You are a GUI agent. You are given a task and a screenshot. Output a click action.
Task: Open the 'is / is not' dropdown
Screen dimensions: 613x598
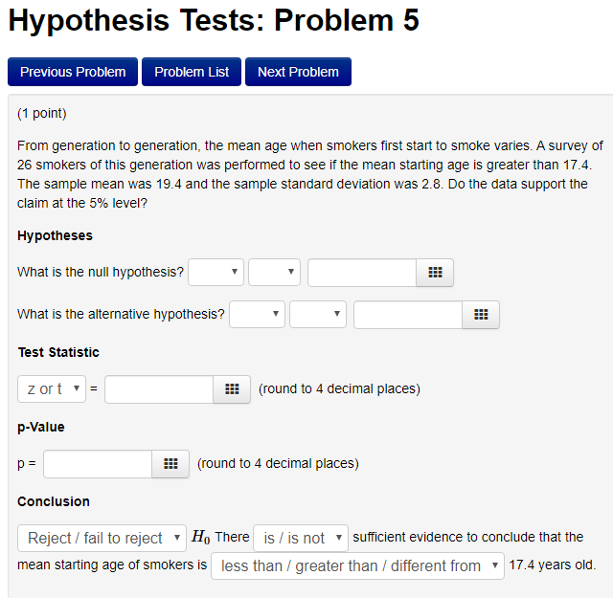301,538
